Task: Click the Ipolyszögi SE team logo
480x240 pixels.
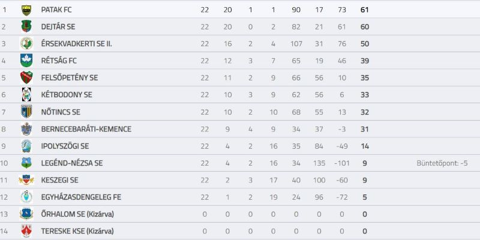Action: coord(26,146)
